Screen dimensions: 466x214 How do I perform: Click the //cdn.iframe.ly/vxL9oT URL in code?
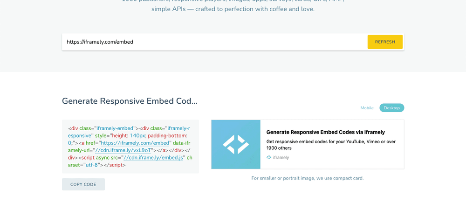[123, 150]
